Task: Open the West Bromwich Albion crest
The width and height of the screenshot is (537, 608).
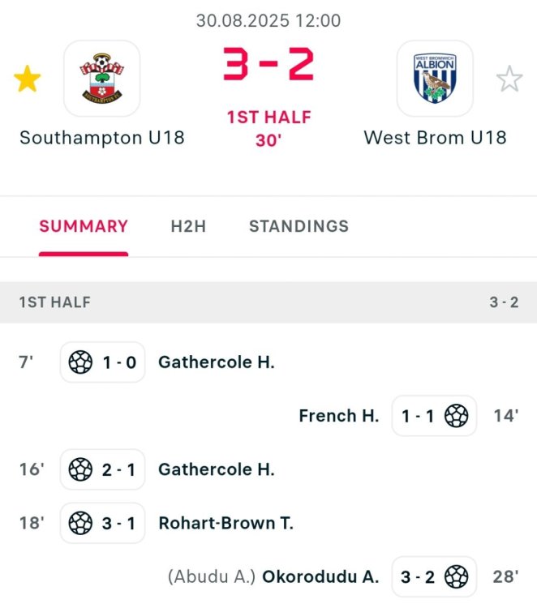Action: pos(435,79)
